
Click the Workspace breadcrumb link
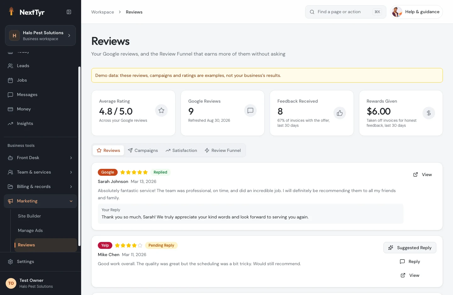pos(103,12)
